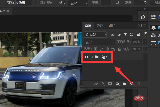Screen dimensions: 160x107
Task: Click the 填充 100% value field
Action: pos(137,49)
